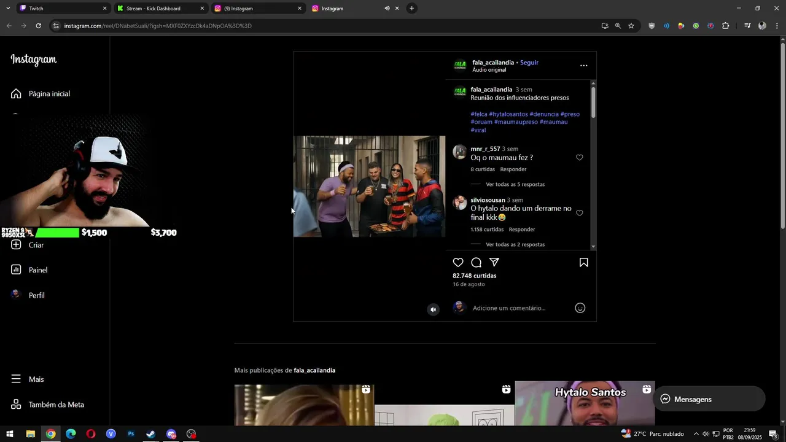Share the reel with the paper plane icon
The height and width of the screenshot is (442, 786).
pos(494,263)
